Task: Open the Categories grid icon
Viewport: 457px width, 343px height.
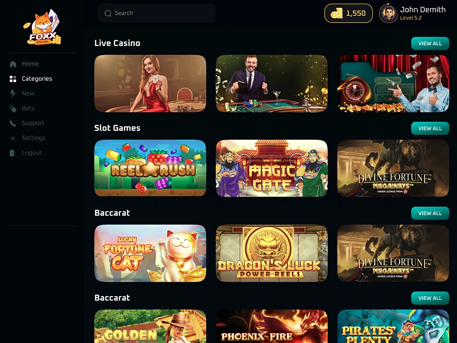Action: 13,79
